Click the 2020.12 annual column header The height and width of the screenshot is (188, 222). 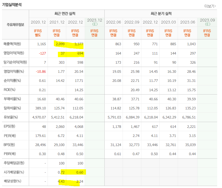coord(38,22)
